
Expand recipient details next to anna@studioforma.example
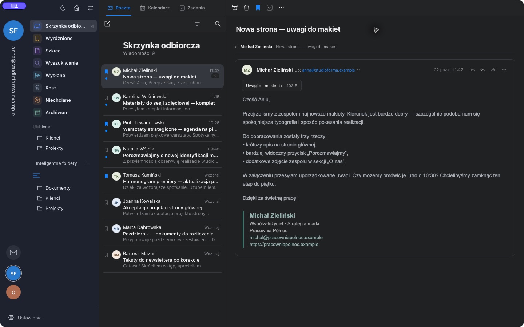pyautogui.click(x=358, y=70)
